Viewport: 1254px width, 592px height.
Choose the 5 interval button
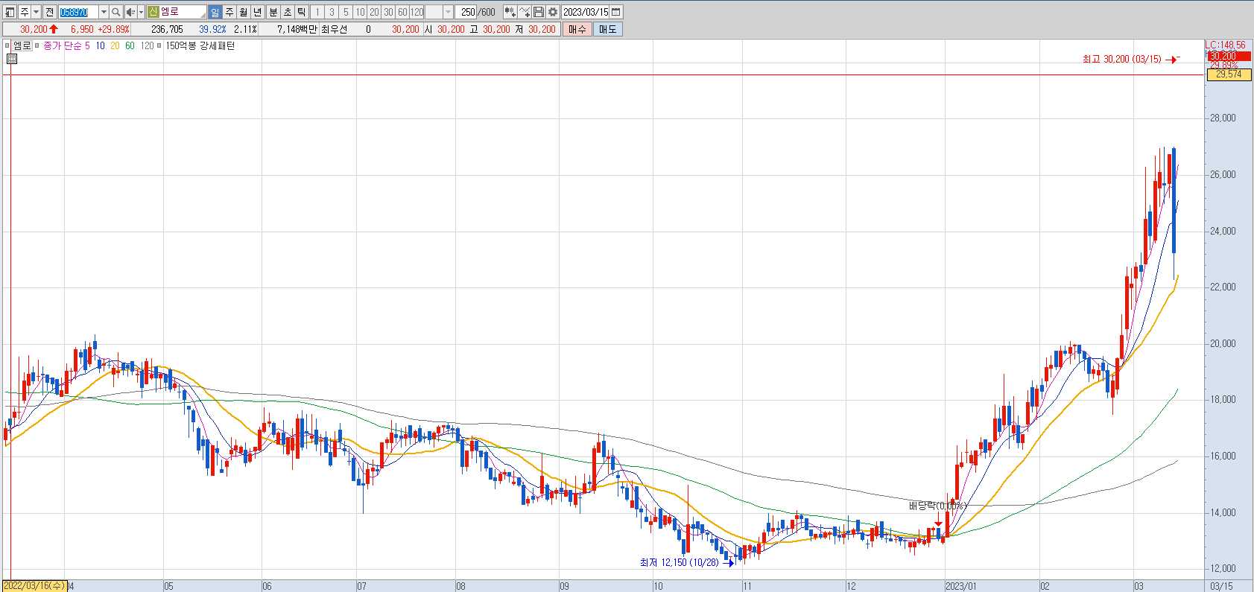(x=346, y=12)
